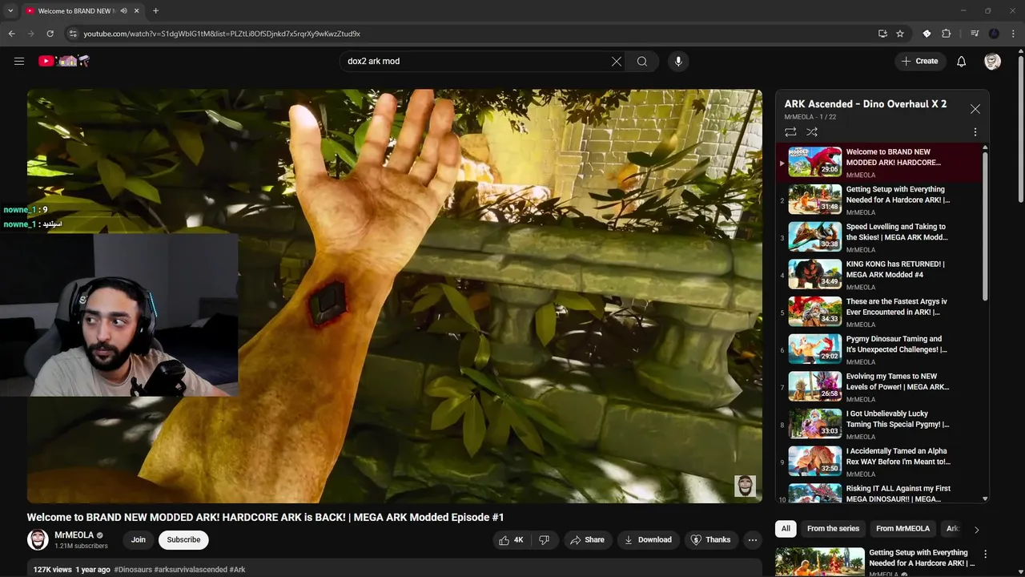Open Risking IT ALL Against my First video
Screen dimensions: 1025x577
(878, 493)
